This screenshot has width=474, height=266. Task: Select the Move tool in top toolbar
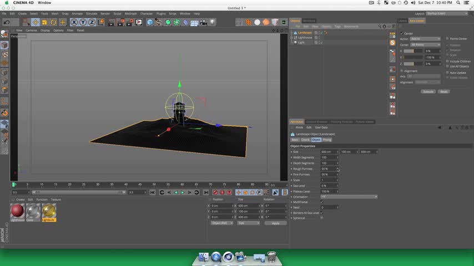point(36,22)
